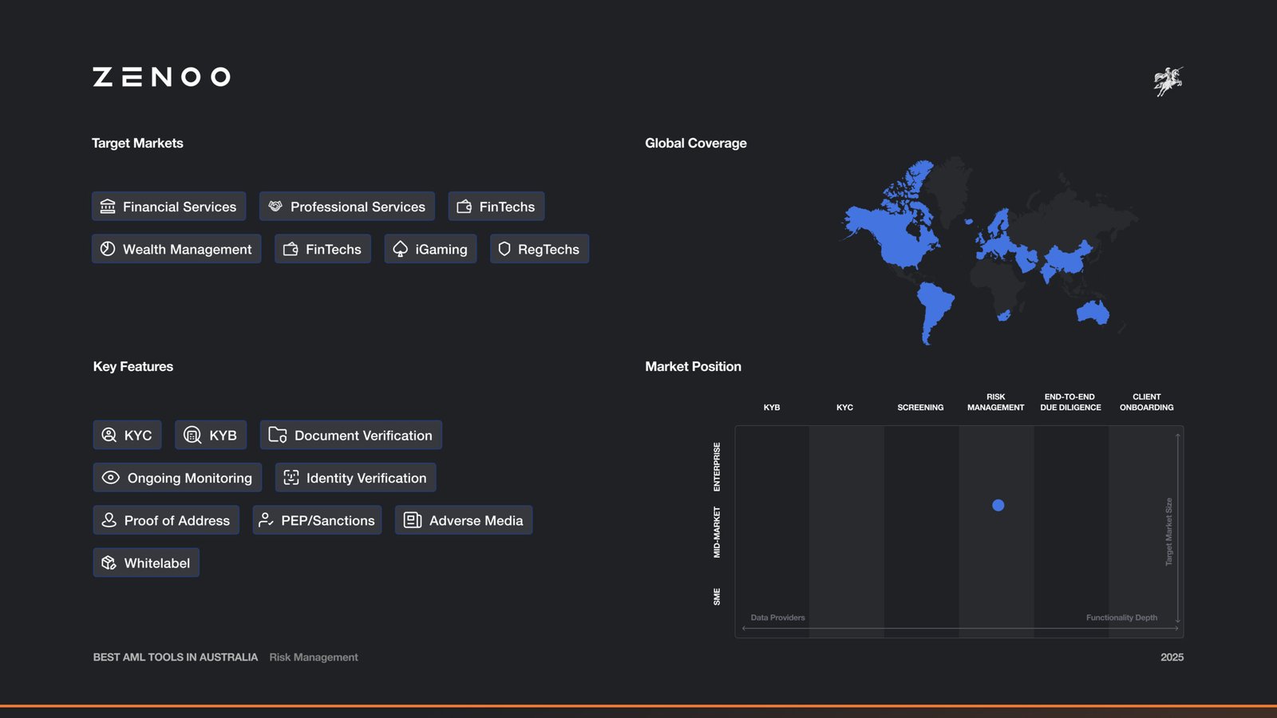Select the iGaming tag text
1277x718 pixels.
click(x=441, y=250)
